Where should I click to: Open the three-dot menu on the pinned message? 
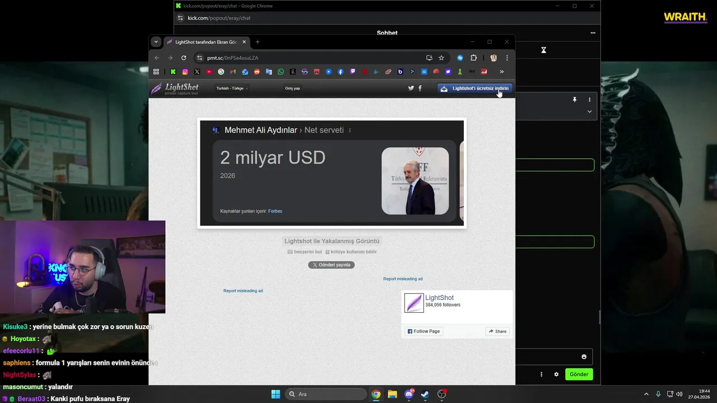589,100
